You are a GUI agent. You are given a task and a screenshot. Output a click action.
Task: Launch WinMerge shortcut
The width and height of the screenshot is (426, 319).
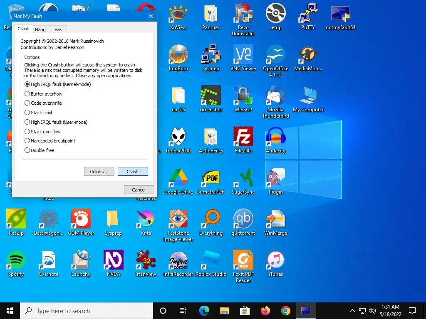point(275,223)
